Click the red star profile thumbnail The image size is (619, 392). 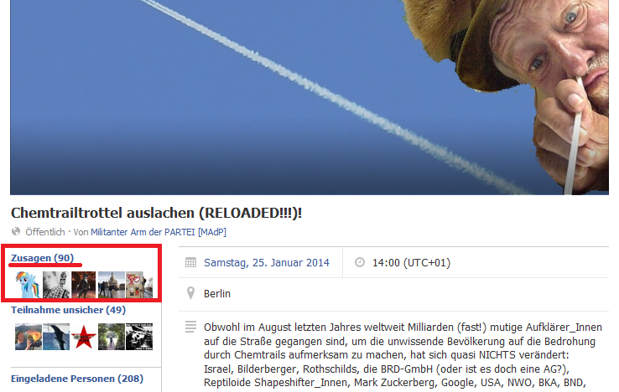click(x=84, y=337)
